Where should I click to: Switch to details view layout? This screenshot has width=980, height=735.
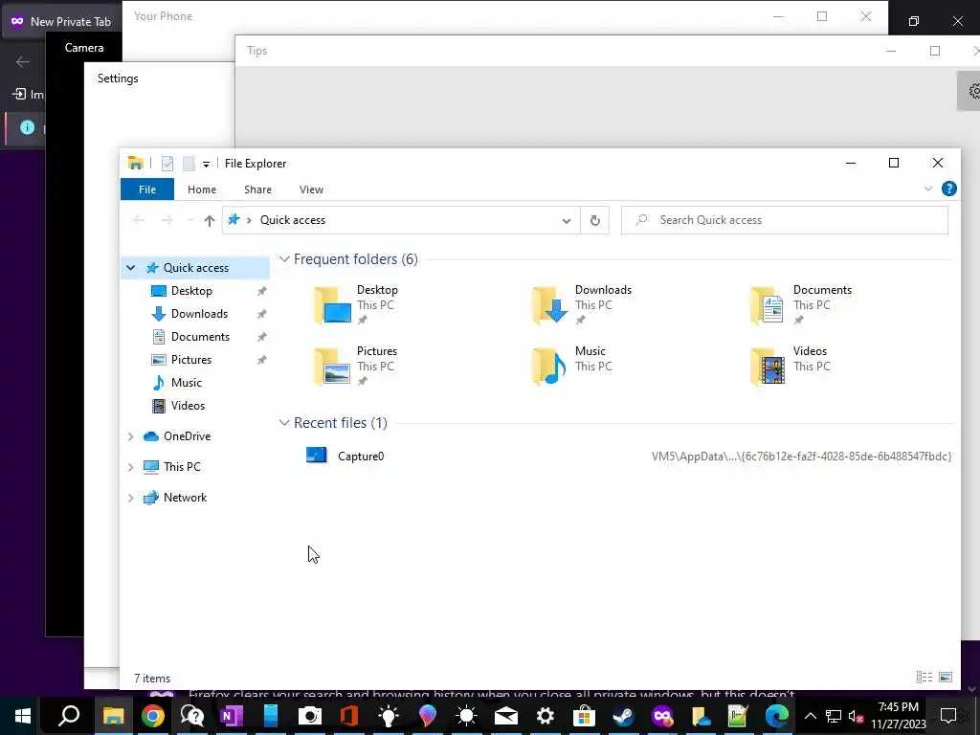pyautogui.click(x=924, y=677)
